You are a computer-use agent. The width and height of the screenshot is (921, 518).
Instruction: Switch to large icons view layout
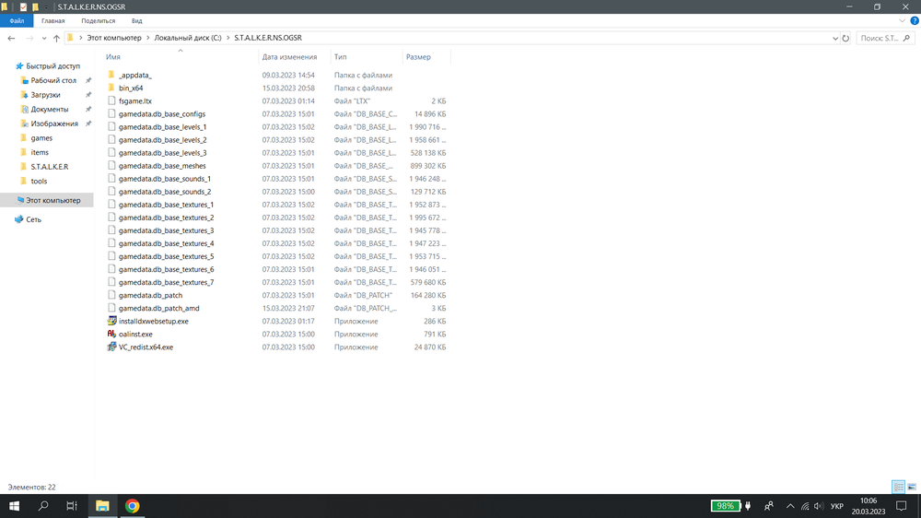coord(912,487)
